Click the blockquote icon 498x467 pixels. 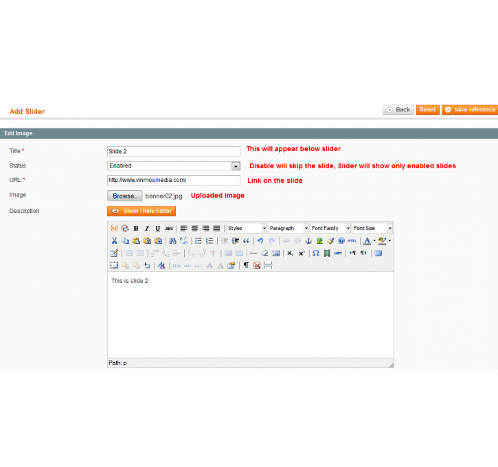click(246, 240)
